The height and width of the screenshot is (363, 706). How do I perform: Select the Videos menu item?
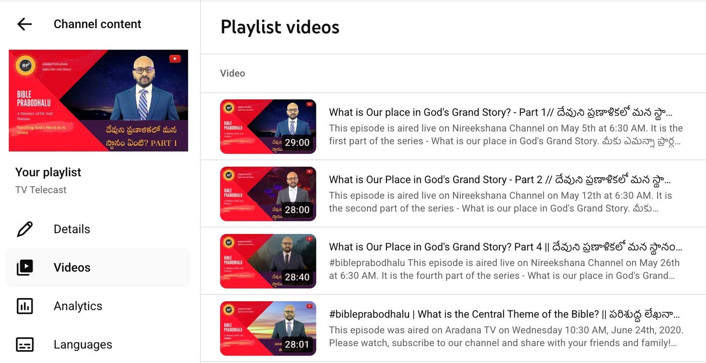[98, 268]
